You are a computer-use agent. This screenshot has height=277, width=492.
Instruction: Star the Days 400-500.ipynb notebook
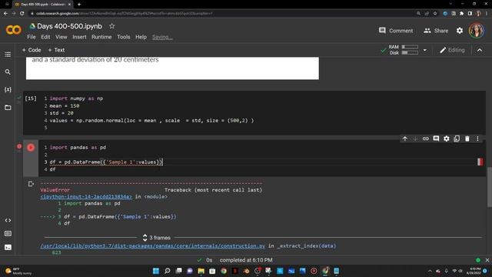[x=111, y=26]
